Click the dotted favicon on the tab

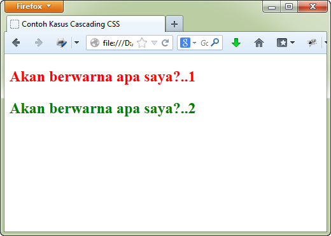(x=15, y=24)
